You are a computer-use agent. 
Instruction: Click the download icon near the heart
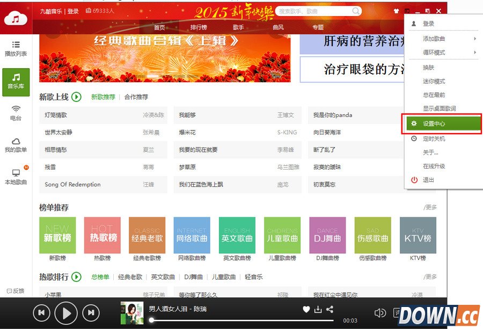(318, 309)
